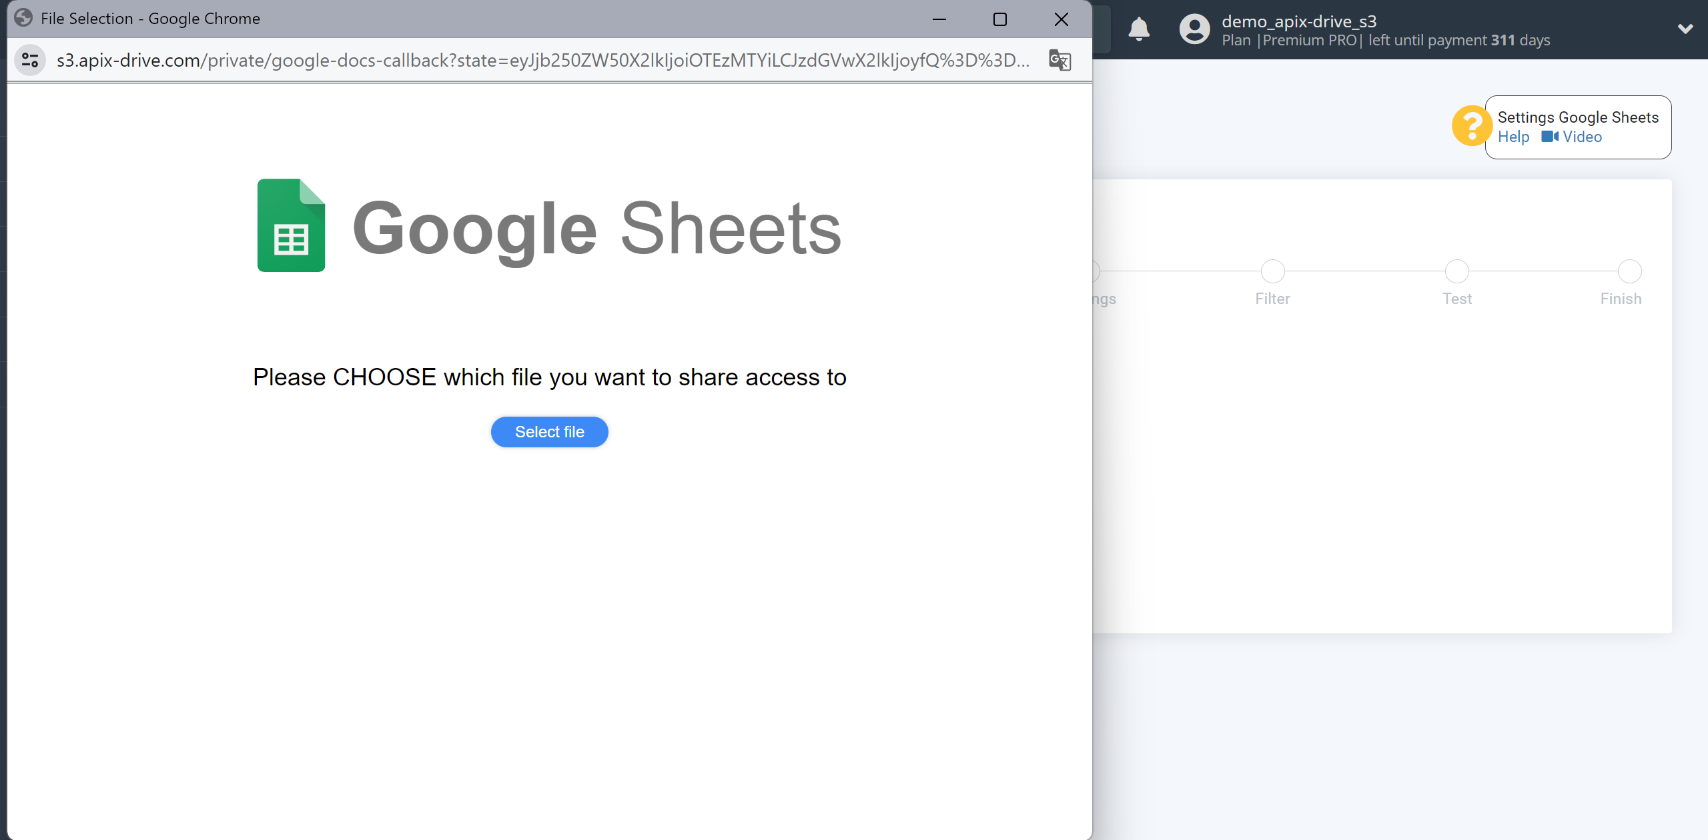Click the Test step circle icon
Viewport: 1708px width, 840px height.
pos(1456,271)
